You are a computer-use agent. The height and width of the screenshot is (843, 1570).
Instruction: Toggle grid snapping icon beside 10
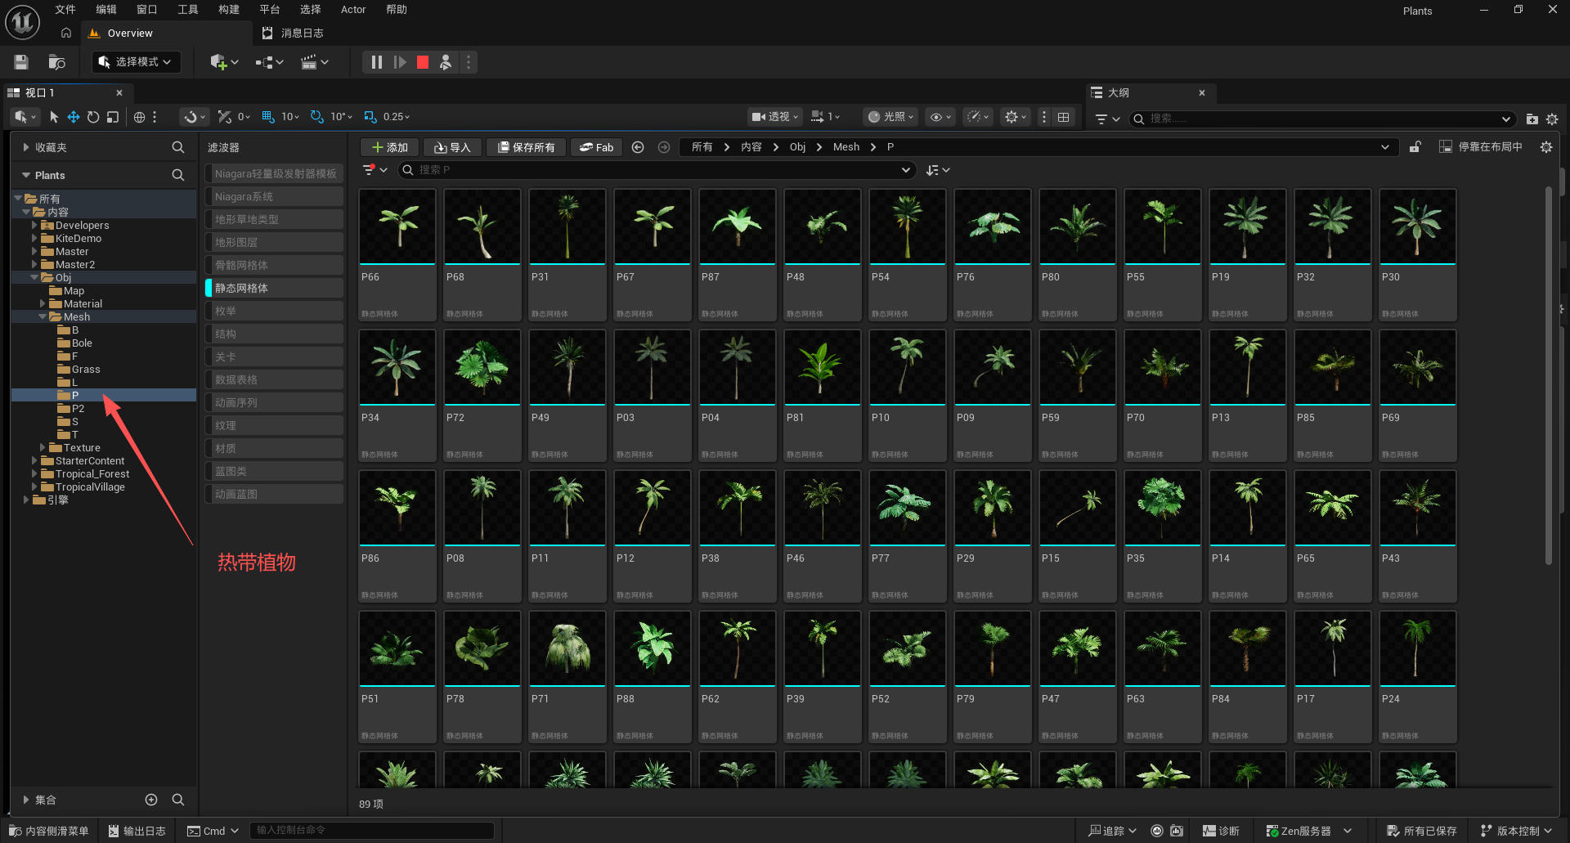(x=268, y=117)
